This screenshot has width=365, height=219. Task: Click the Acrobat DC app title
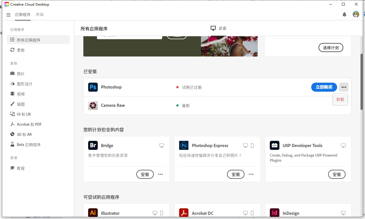[x=202, y=213]
